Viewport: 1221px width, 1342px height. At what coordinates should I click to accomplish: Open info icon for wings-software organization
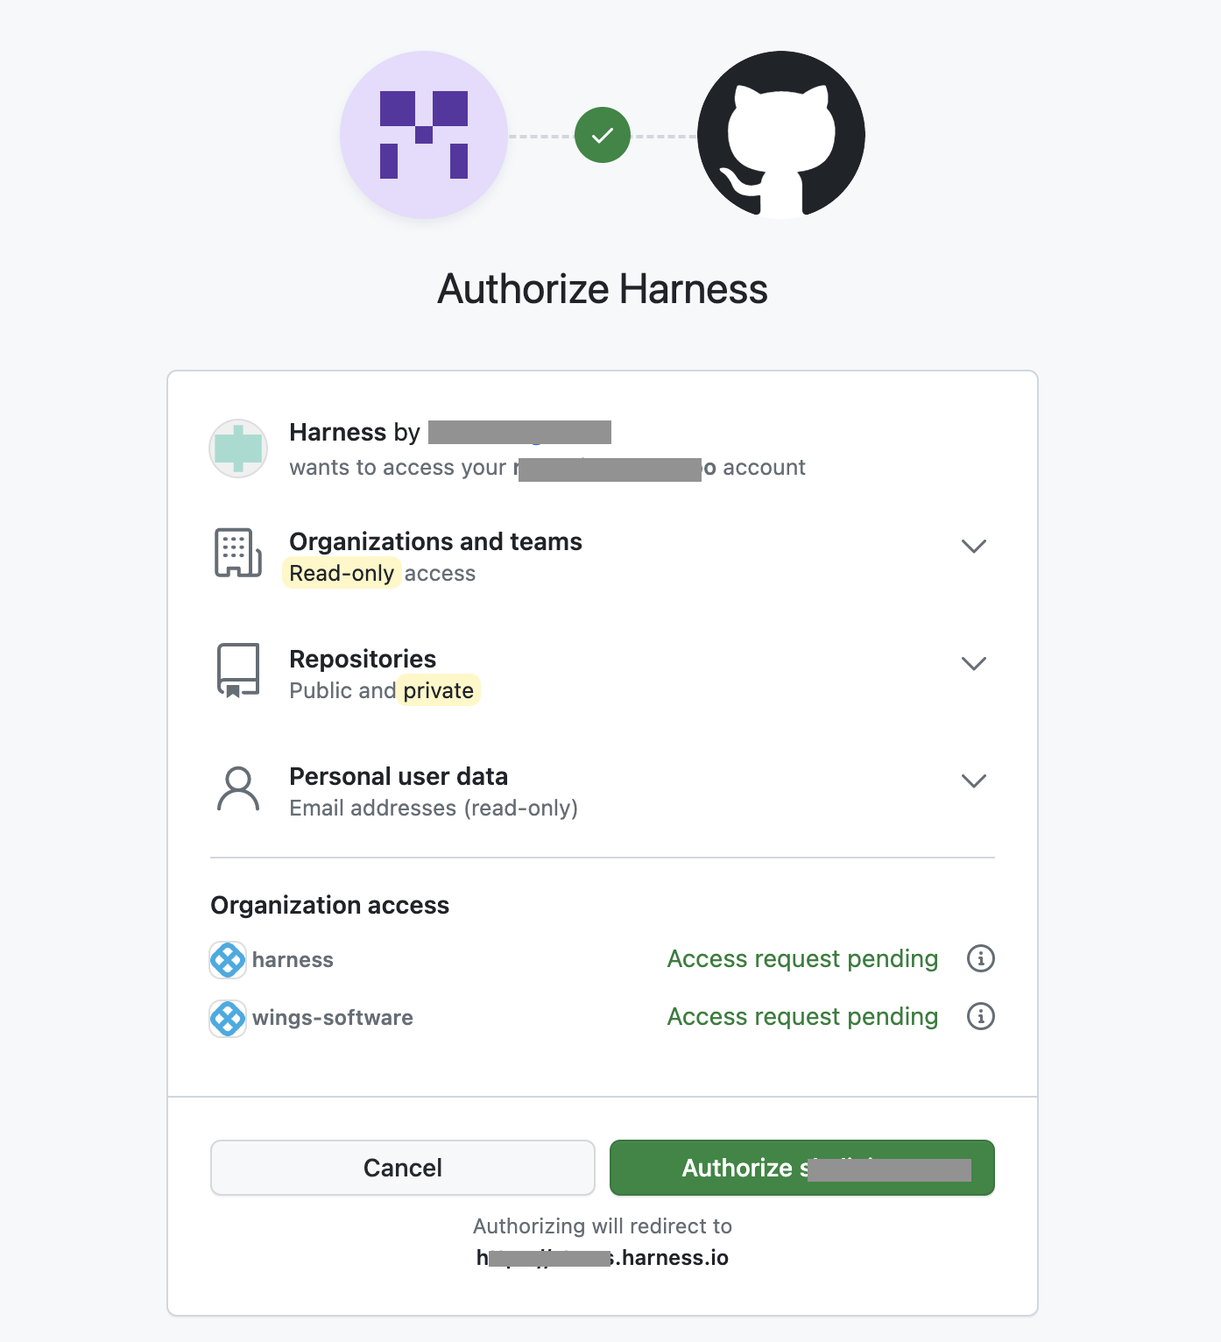click(x=980, y=1016)
